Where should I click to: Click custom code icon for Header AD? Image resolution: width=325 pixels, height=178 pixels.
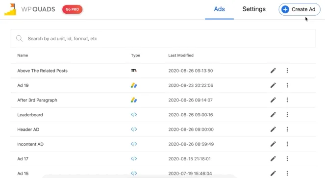[x=134, y=129]
